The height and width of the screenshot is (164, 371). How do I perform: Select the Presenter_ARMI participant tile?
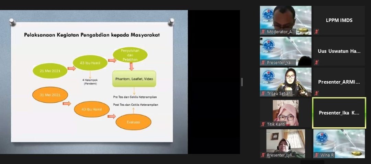339,82
